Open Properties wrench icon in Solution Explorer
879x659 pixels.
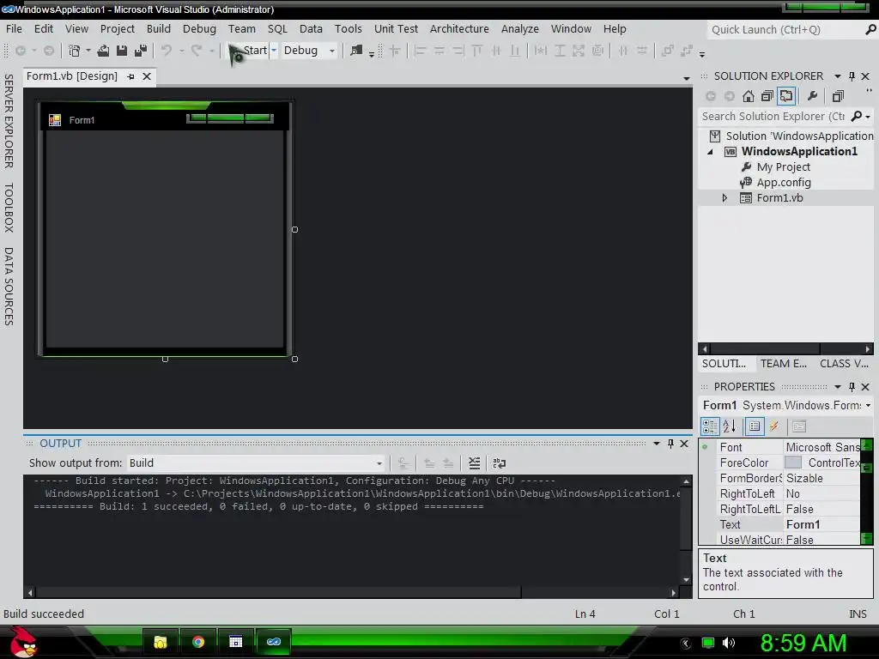pyautogui.click(x=812, y=96)
